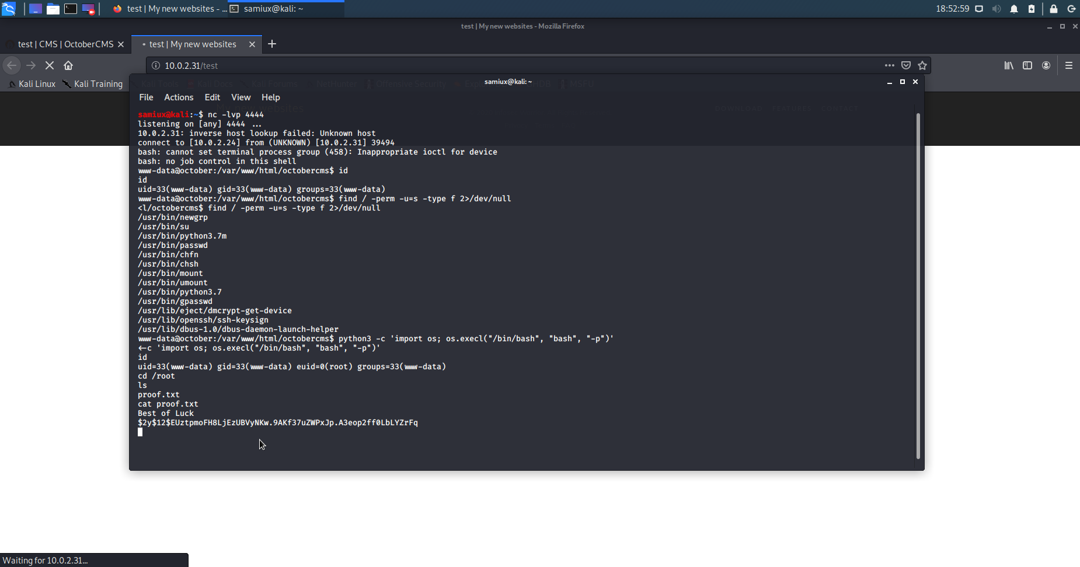Screen dimensions: 1080x567
Task: Open the Kali applications menu icon
Action: pos(9,9)
